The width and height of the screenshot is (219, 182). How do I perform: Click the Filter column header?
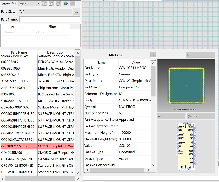click(x=52, y=27)
